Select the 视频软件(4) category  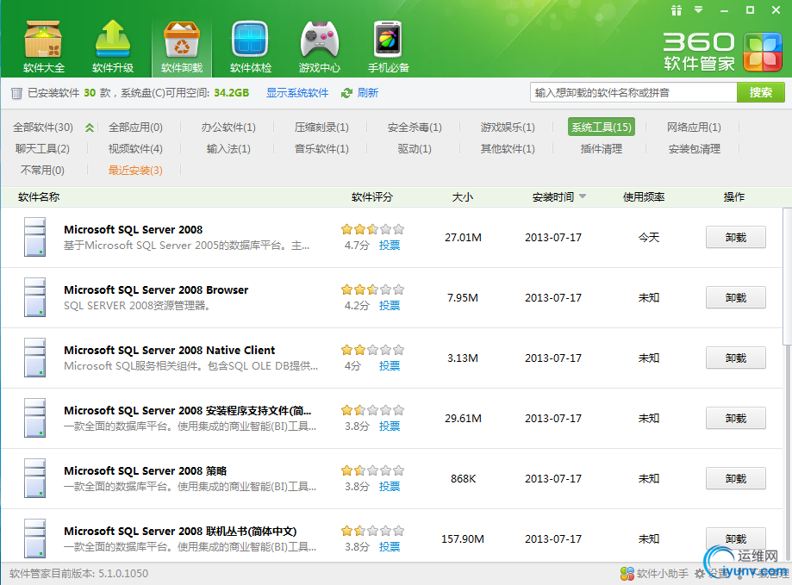[x=135, y=149]
